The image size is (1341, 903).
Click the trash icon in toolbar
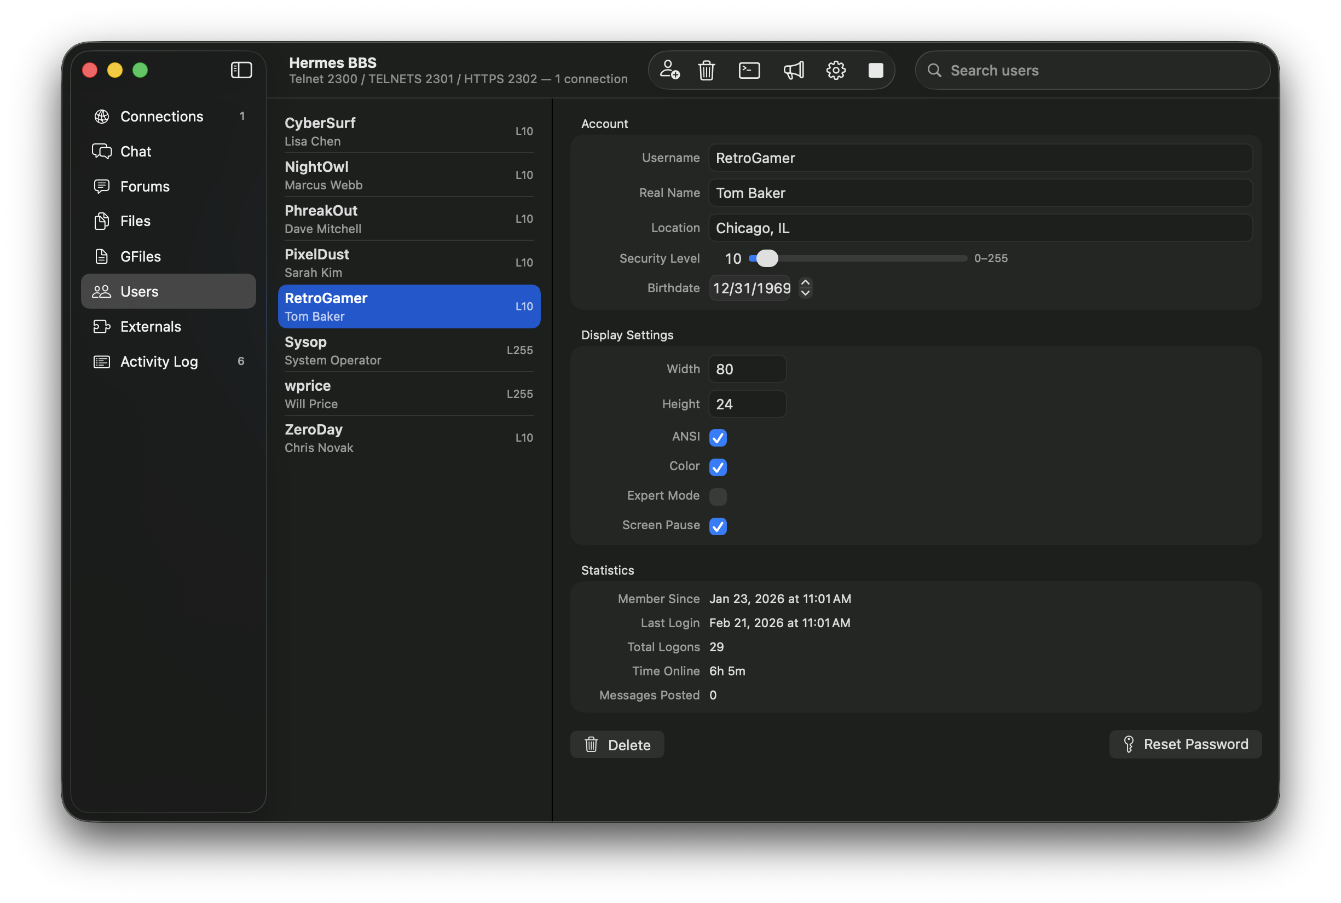click(706, 70)
